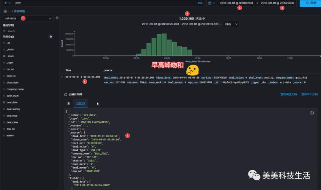Click the _id field type icon
321x190 pixels.
coord(4,43)
